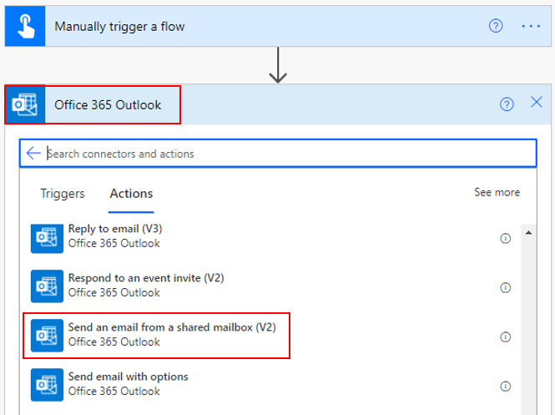The width and height of the screenshot is (555, 415).
Task: Show info for Respond to an event invite
Action: coord(505,287)
